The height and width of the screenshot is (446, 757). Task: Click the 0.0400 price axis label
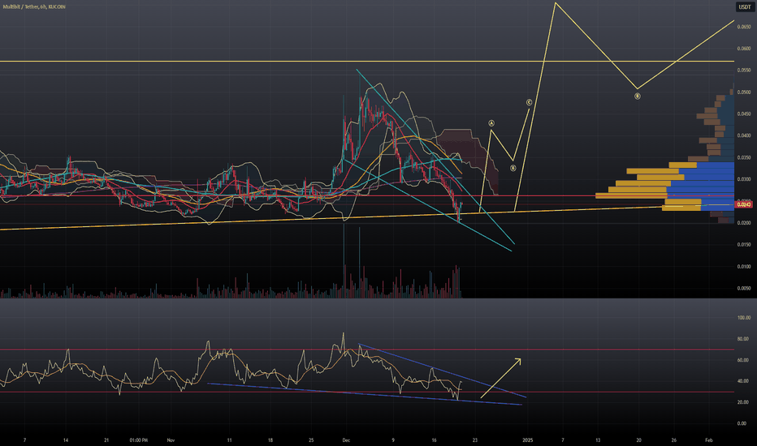tap(743, 136)
